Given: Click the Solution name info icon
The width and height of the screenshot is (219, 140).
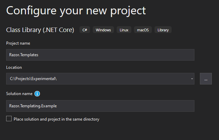Looking at the screenshot, I should [x=37, y=94].
